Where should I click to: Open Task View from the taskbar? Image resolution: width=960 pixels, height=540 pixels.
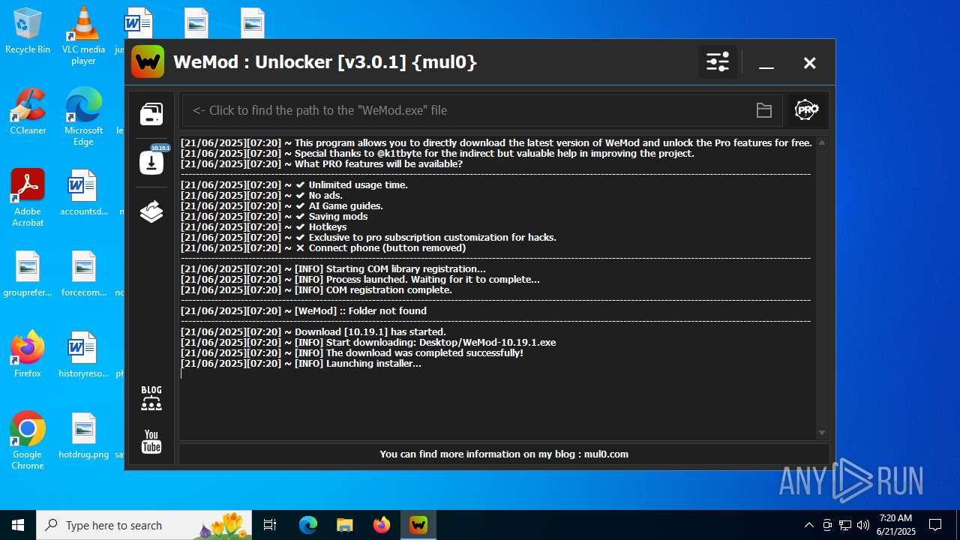click(x=270, y=525)
